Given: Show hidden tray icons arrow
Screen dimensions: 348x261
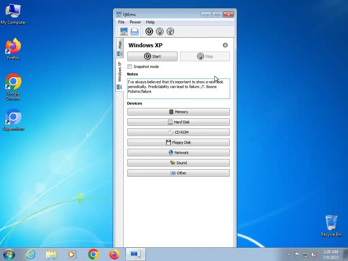Looking at the screenshot, I should pyautogui.click(x=289, y=255).
